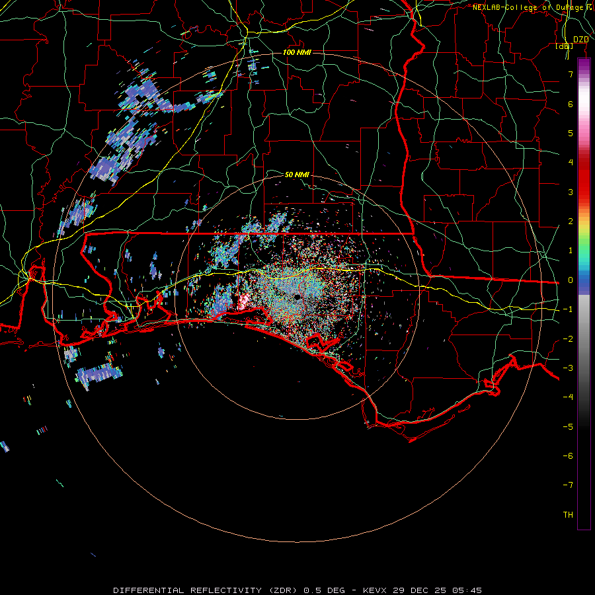This screenshot has width=595, height=595.
Task: Click the '4' value on the color scale
Action: [571, 163]
